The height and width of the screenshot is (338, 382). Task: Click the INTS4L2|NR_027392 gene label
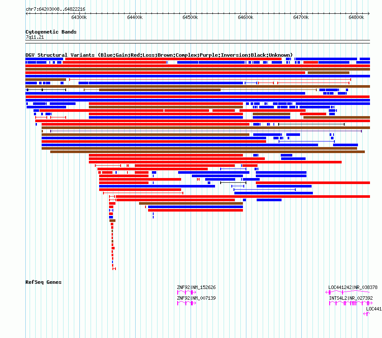[x=351, y=298]
